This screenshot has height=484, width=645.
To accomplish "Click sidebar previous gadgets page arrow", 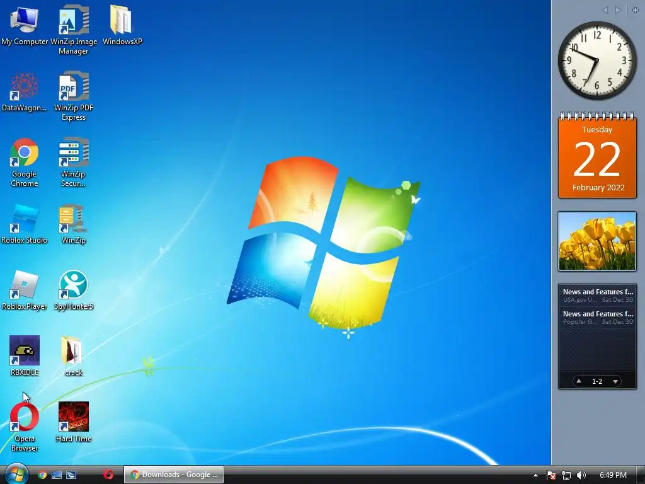I will click(605, 10).
